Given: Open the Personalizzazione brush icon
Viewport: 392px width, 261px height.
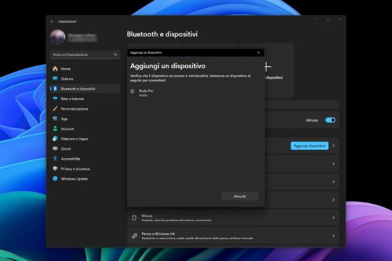Looking at the screenshot, I should 55,109.
